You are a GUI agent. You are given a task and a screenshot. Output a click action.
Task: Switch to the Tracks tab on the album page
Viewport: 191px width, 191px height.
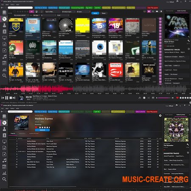point(13,133)
